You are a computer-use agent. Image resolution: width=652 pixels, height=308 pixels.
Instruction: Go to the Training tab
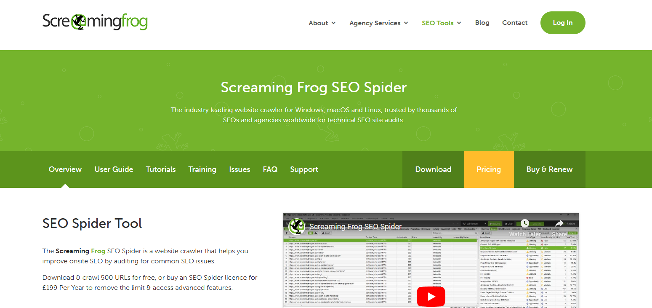click(x=202, y=169)
